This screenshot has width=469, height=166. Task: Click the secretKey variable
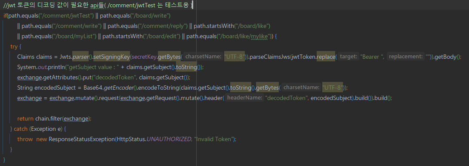(144, 57)
